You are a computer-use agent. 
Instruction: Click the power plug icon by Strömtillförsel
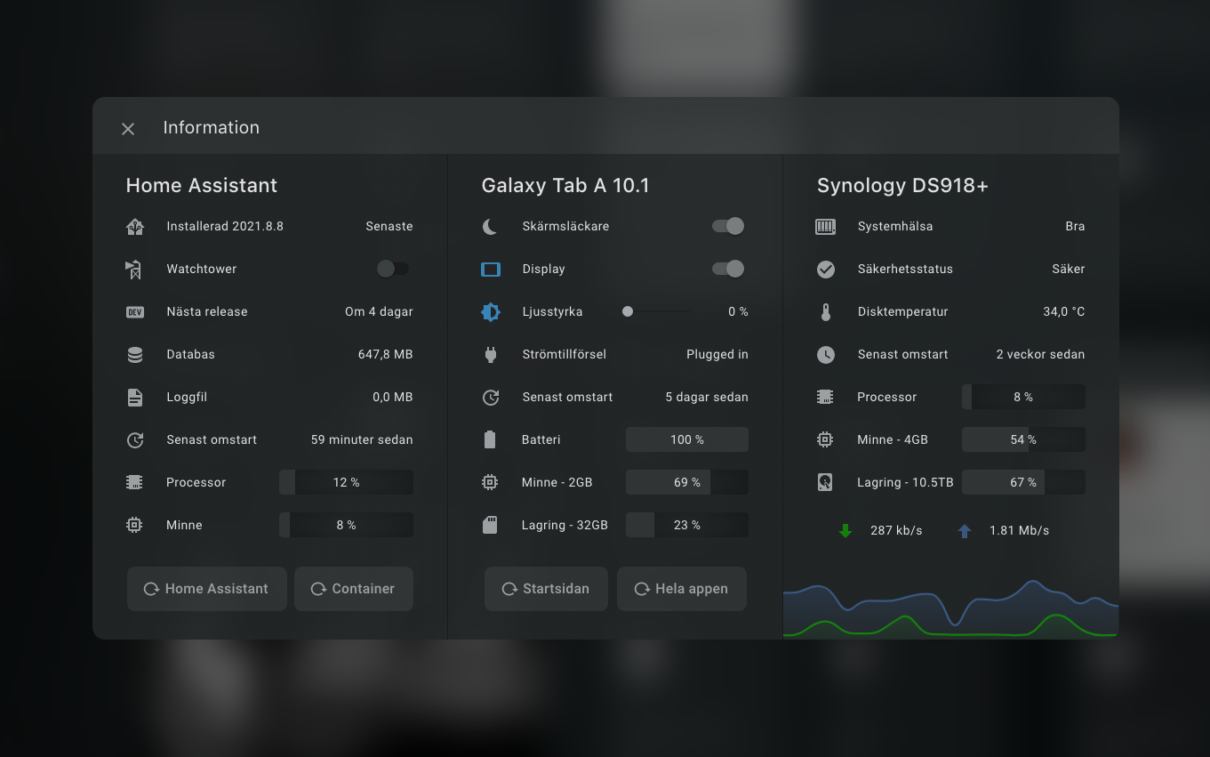(490, 355)
